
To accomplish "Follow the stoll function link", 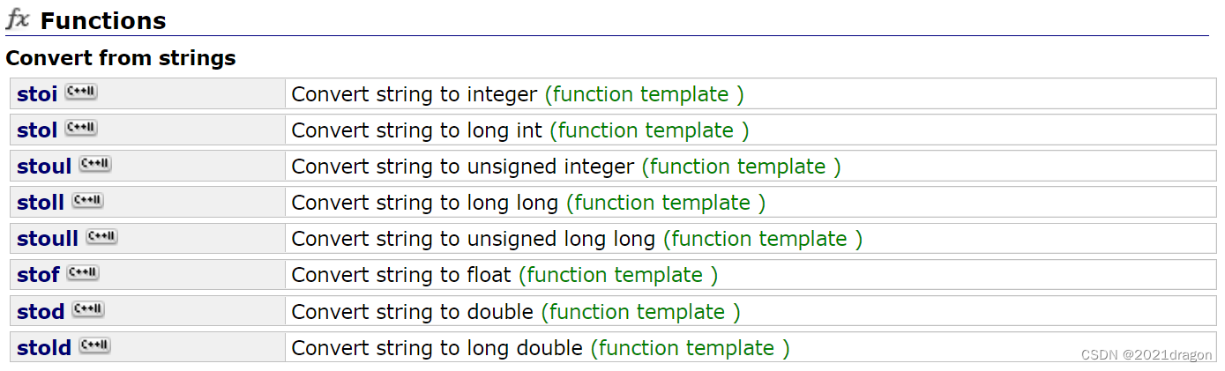I will coord(41,203).
